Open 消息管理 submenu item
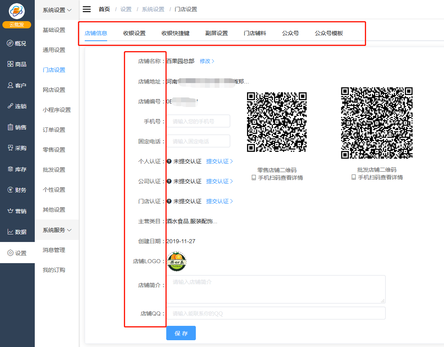 pos(54,250)
